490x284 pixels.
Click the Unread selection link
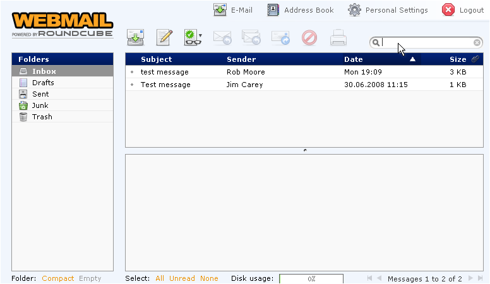tap(182, 278)
